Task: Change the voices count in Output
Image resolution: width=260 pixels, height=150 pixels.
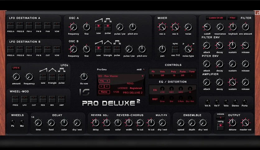Action: click(221, 118)
